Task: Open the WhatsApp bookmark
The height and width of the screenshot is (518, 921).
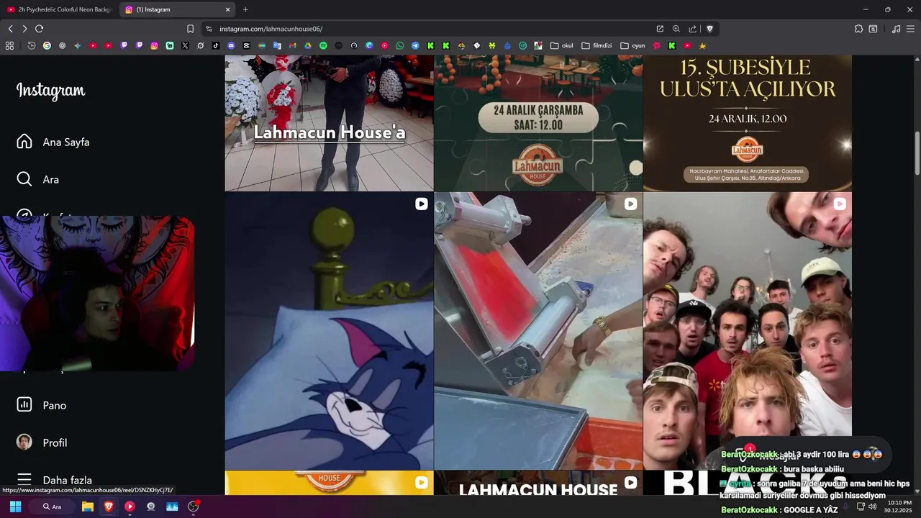Action: pyautogui.click(x=400, y=45)
